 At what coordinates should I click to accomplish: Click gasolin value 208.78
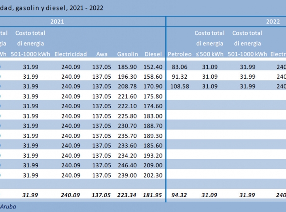[x=127, y=86]
